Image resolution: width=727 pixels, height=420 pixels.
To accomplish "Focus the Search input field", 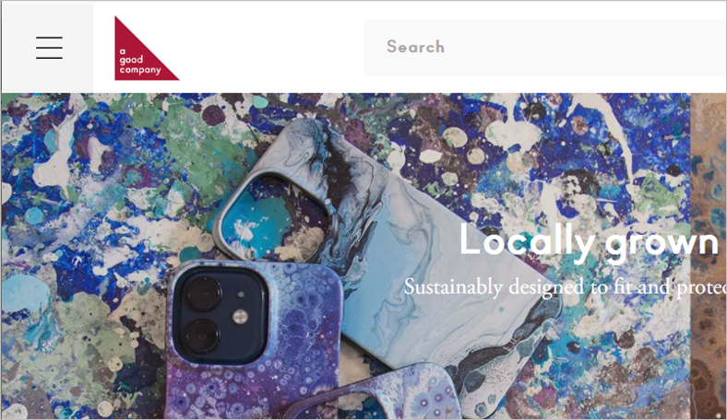I will point(544,47).
